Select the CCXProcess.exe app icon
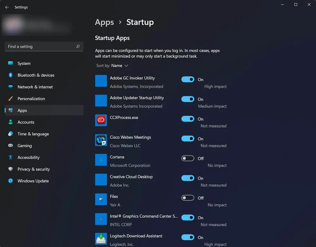 point(101,120)
